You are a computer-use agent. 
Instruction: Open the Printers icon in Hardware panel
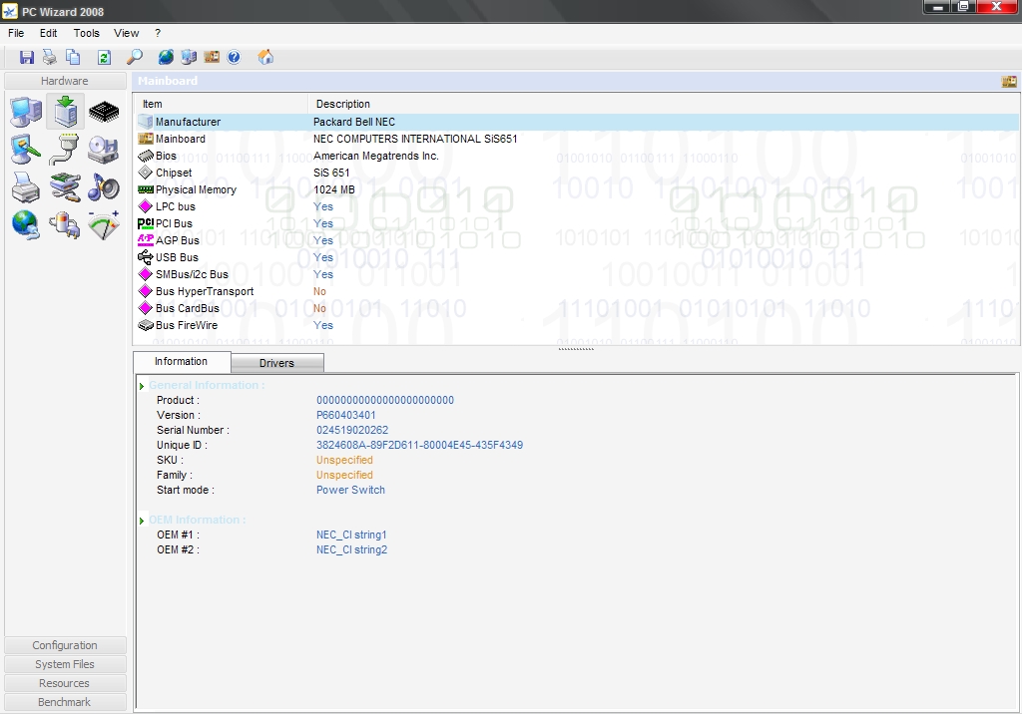coord(26,187)
